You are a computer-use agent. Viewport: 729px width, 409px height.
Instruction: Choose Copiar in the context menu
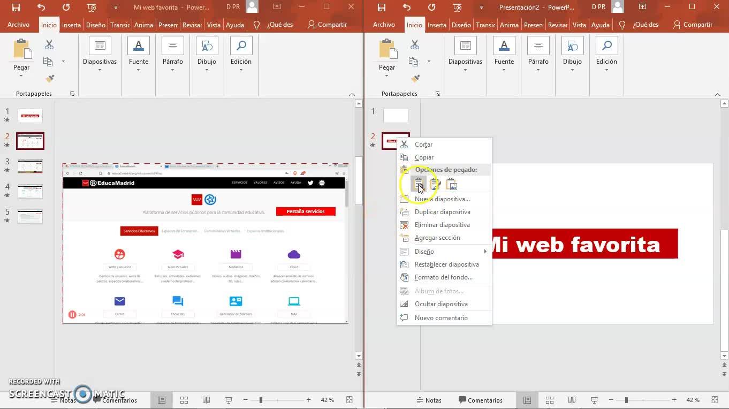click(x=444, y=157)
